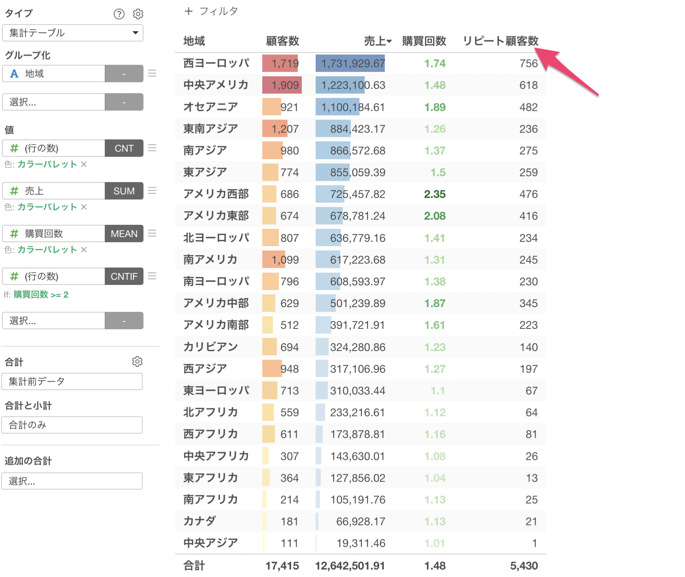Click the reorder handle beside CNTIF value

[x=152, y=276]
